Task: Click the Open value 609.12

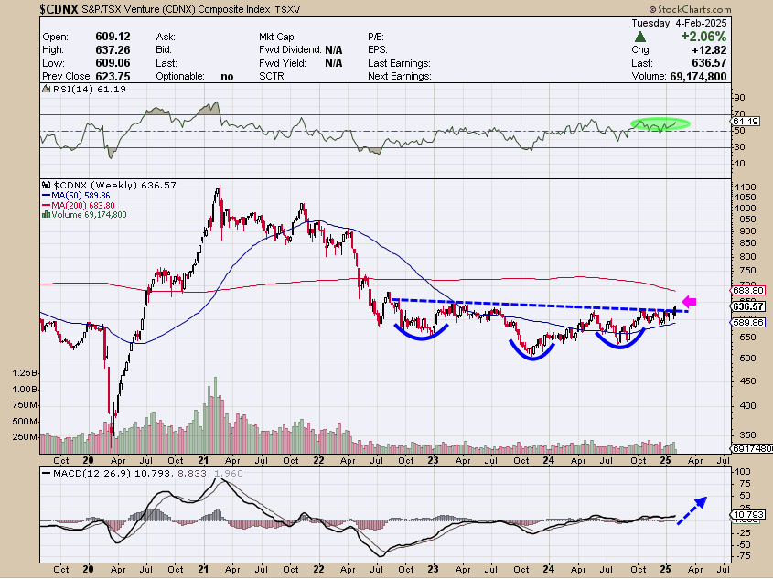Action: click(x=113, y=37)
